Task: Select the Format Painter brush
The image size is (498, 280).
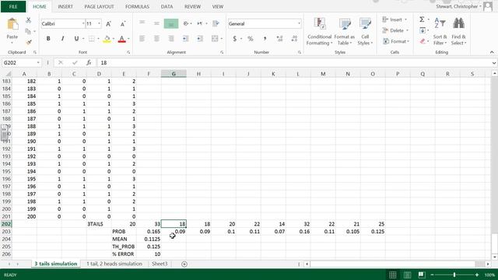Action: [x=28, y=42]
